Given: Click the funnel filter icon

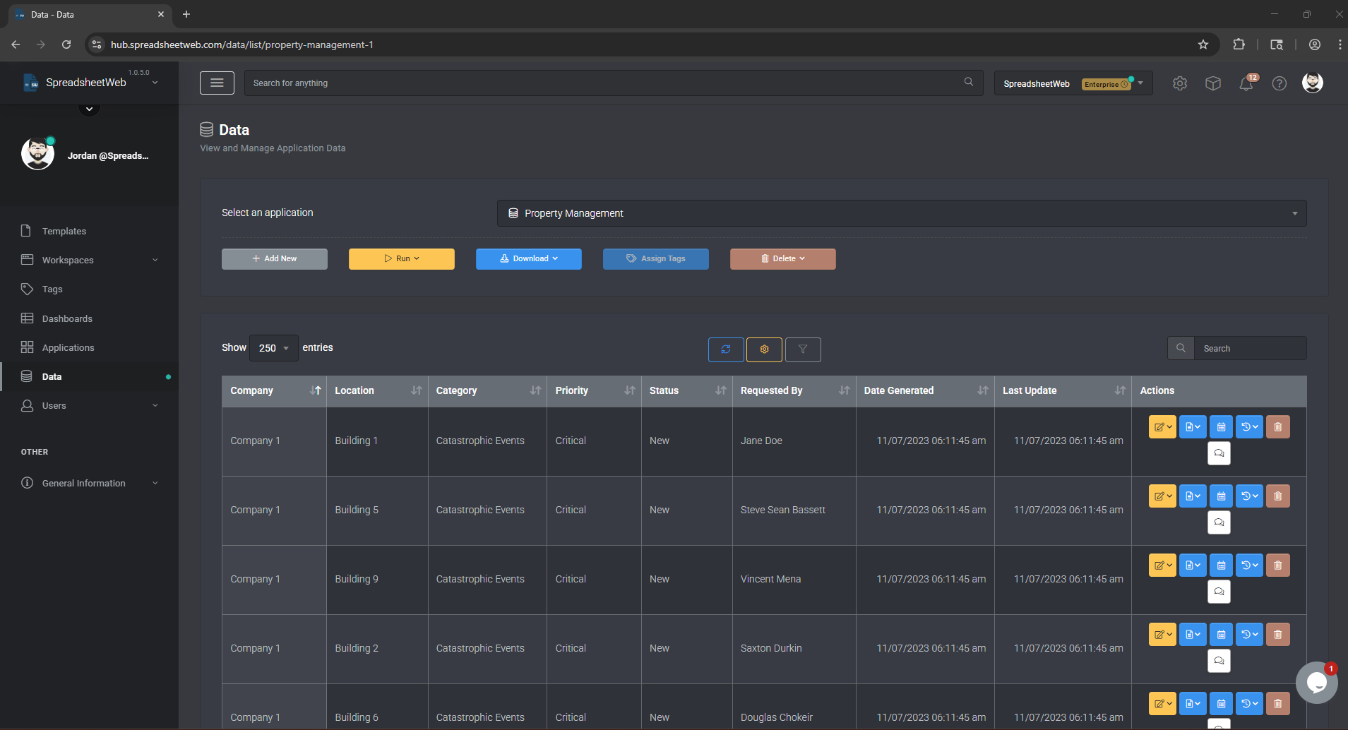Looking at the screenshot, I should coord(803,349).
